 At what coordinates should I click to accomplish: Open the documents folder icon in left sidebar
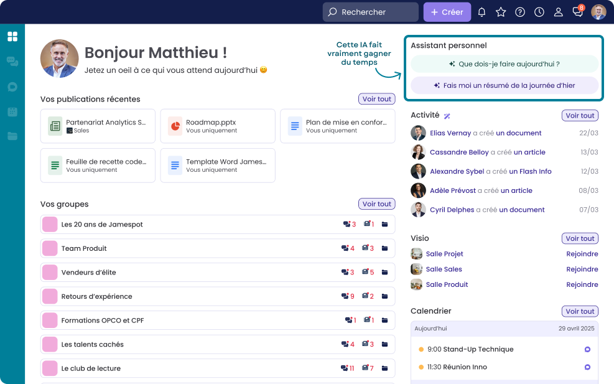tap(12, 136)
